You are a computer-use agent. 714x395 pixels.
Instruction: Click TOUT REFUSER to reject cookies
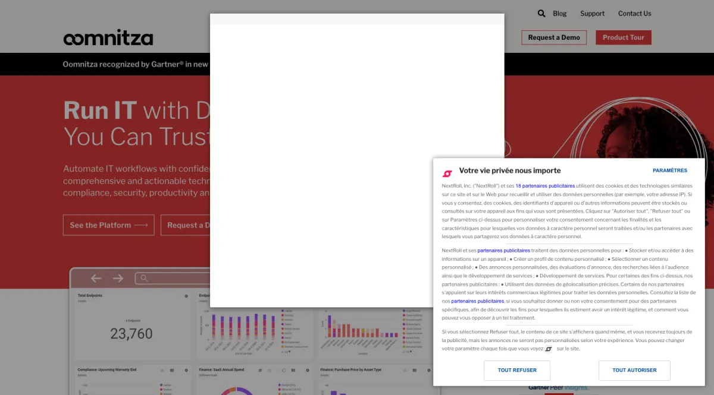click(x=517, y=370)
